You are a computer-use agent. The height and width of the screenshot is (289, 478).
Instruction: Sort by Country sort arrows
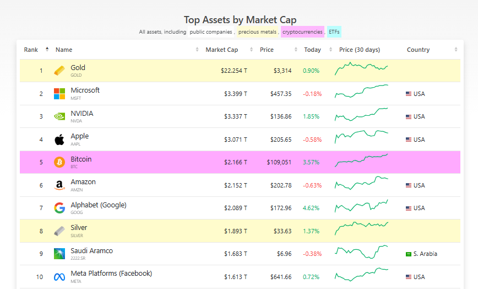coord(456,50)
